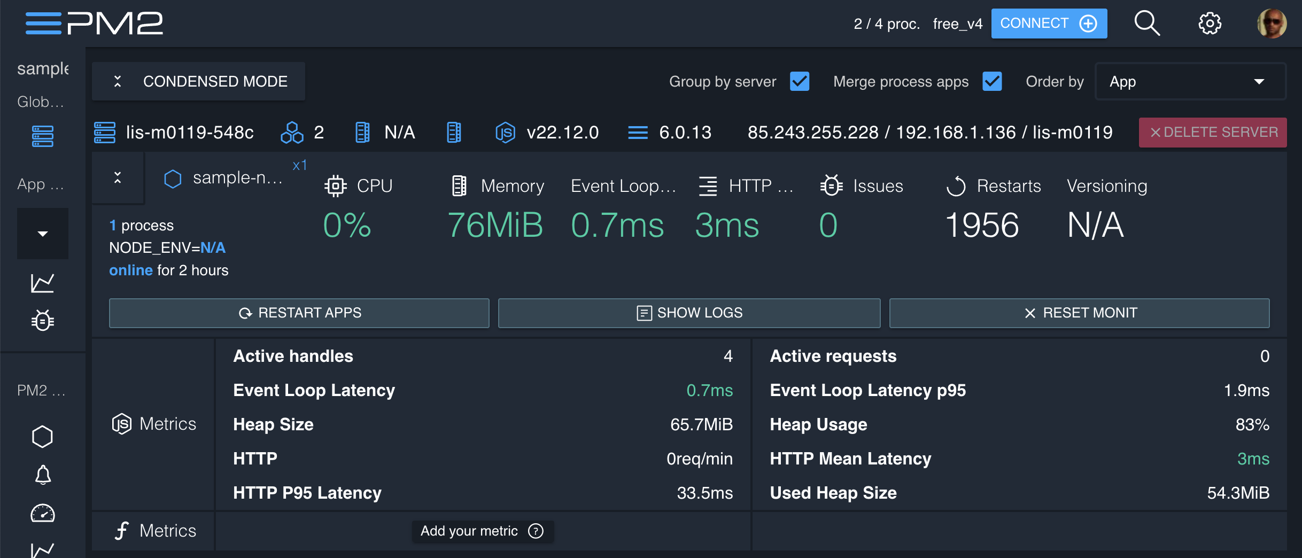Image resolution: width=1302 pixels, height=558 pixels.
Task: Click the server IP address text
Action: [930, 133]
